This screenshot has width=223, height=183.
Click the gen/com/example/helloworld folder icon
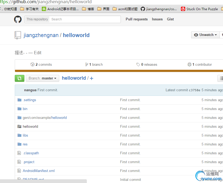(x=19, y=118)
